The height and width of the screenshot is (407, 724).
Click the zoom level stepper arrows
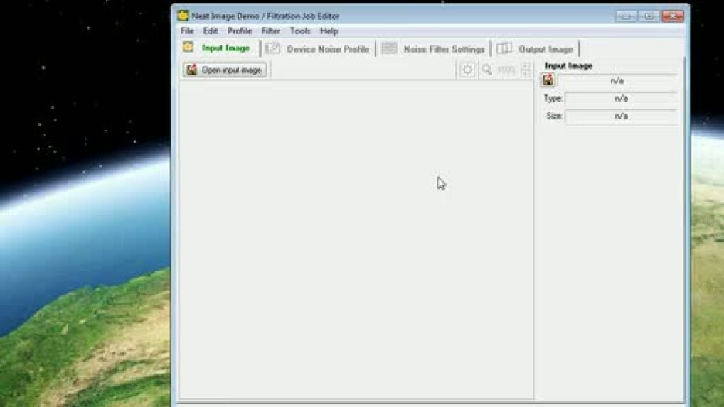pyautogui.click(x=526, y=70)
